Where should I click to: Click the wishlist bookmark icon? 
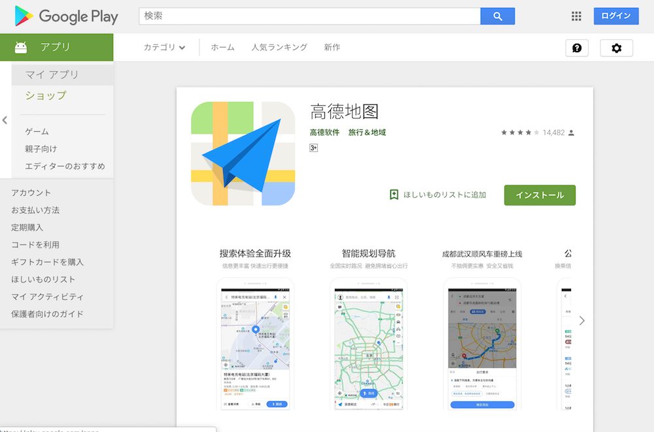[394, 194]
